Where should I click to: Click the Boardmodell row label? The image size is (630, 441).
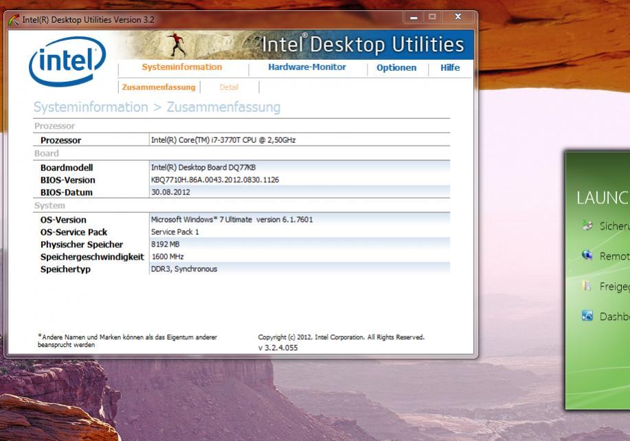point(67,168)
